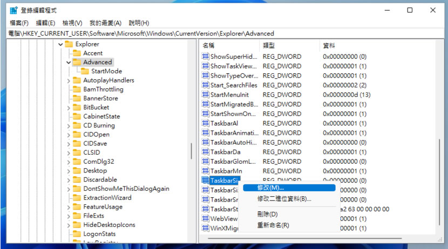The height and width of the screenshot is (249, 448).
Task: Click the 0x0000000d (13) data value
Action: [347, 95]
